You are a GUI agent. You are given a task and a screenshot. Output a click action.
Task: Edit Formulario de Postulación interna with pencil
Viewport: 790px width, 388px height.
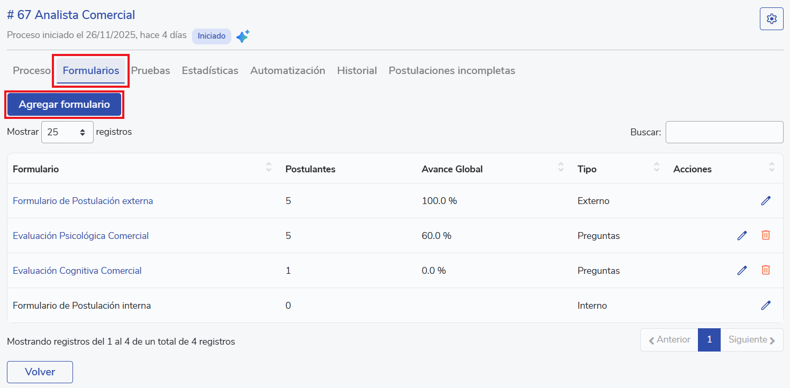(766, 306)
